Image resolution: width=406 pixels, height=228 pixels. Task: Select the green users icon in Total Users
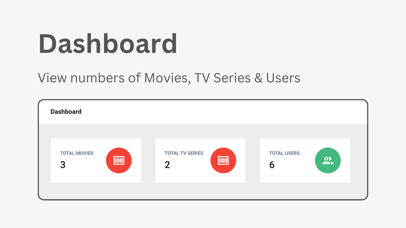(328, 161)
